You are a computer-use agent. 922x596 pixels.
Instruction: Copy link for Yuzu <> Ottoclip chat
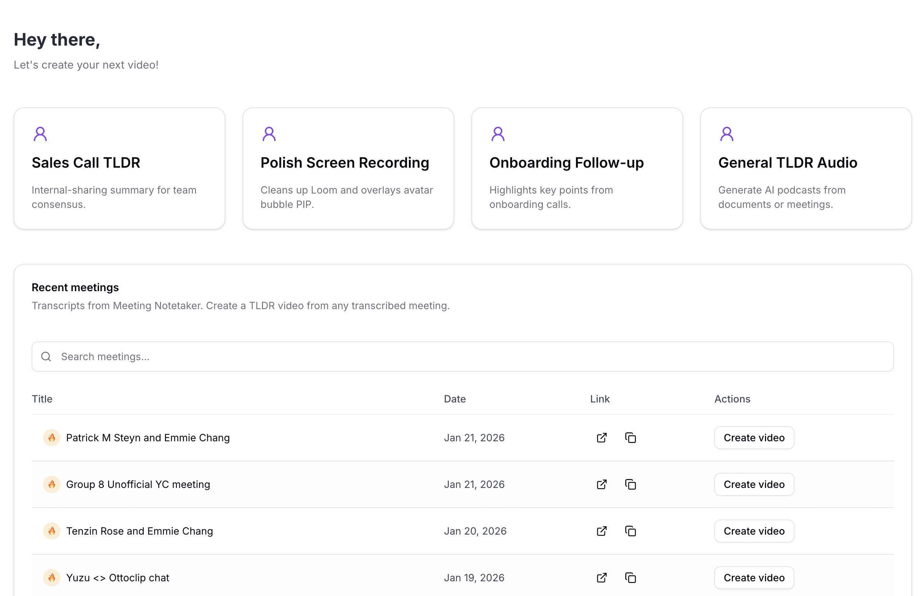tap(630, 578)
